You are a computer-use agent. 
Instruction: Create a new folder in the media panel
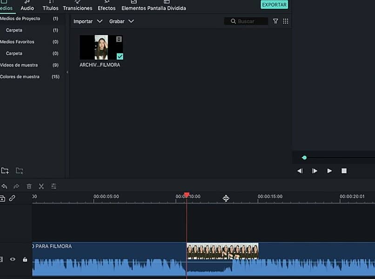(x=7, y=170)
